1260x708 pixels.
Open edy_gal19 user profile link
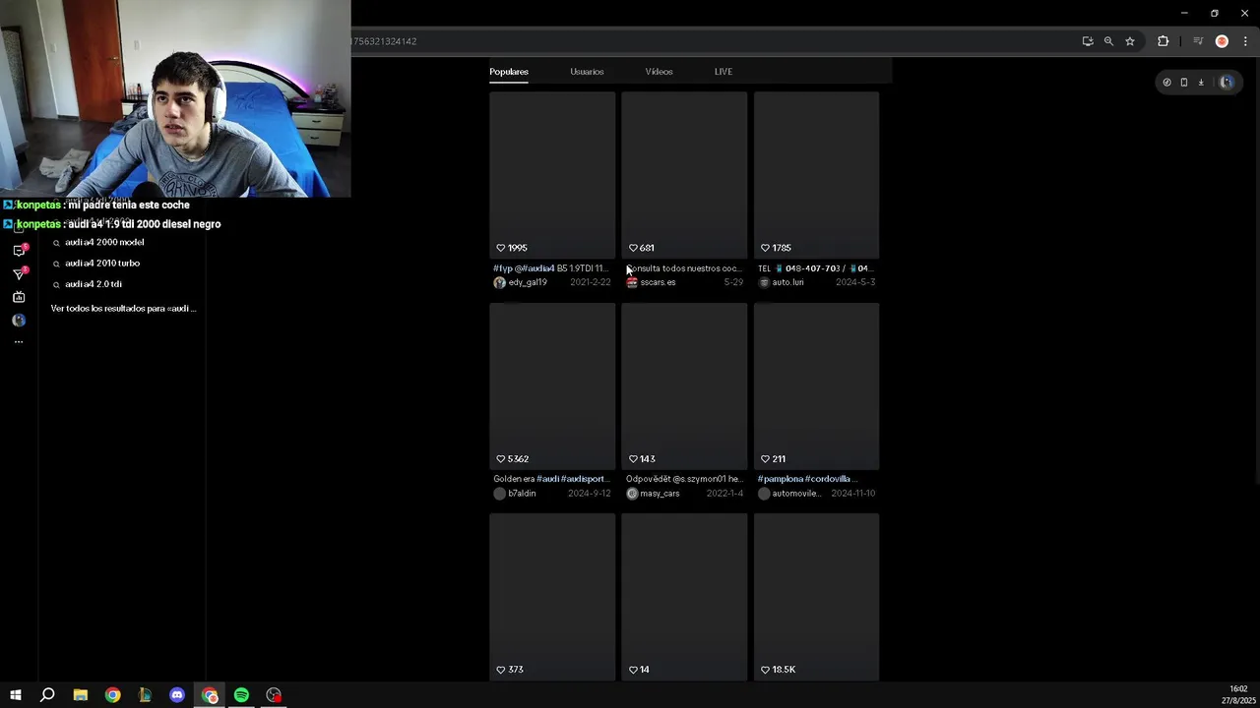click(528, 282)
